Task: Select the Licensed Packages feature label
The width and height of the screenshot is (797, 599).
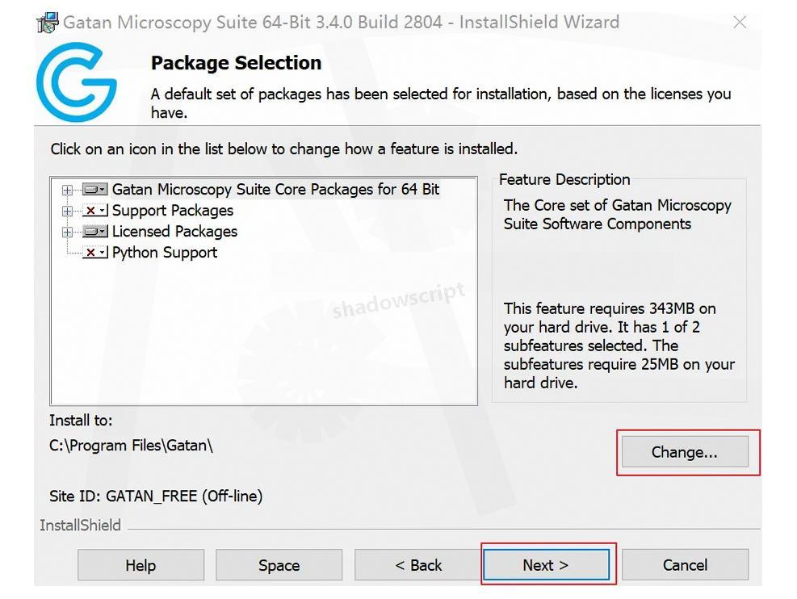Action: [174, 232]
